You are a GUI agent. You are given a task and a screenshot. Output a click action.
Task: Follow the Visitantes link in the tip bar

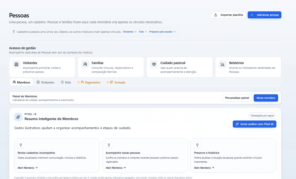[129, 32]
